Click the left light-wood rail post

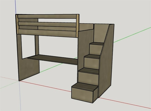pos(17,24)
